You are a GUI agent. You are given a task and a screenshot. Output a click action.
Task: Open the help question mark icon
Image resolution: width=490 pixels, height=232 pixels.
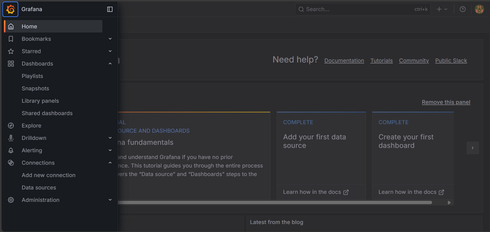pos(463,9)
